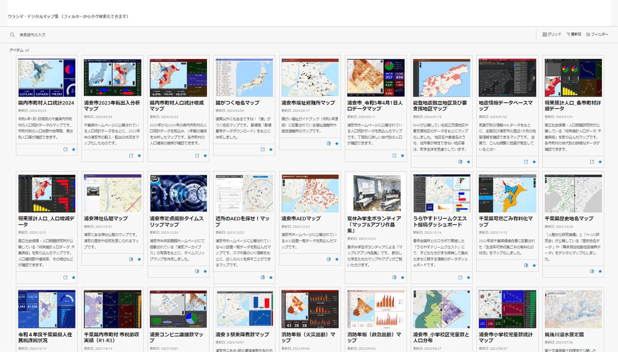
Task: Open the 更新日 sort dropdown
Action: pos(573,34)
